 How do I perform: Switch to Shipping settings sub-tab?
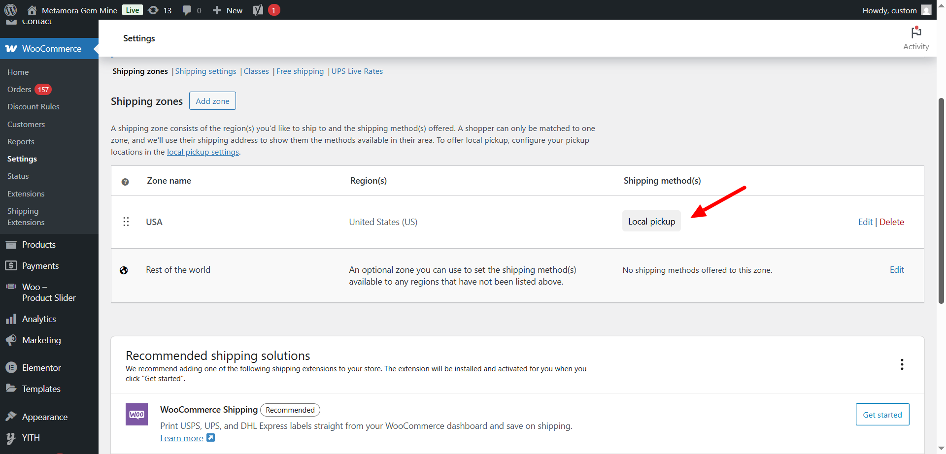[x=205, y=71]
